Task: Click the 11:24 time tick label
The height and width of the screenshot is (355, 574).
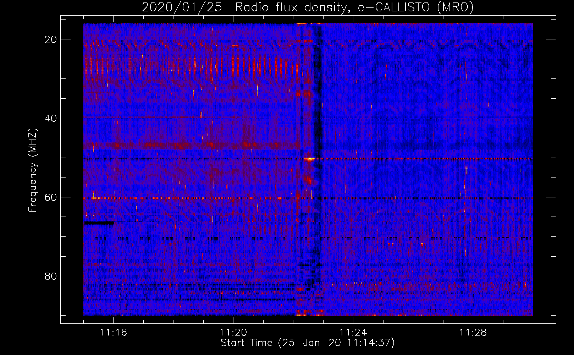Action: tap(353, 333)
